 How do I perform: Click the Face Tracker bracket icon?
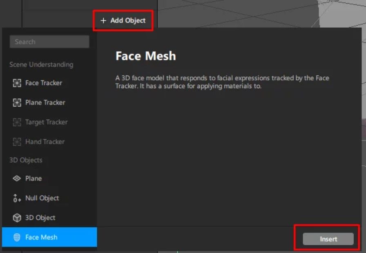point(17,83)
